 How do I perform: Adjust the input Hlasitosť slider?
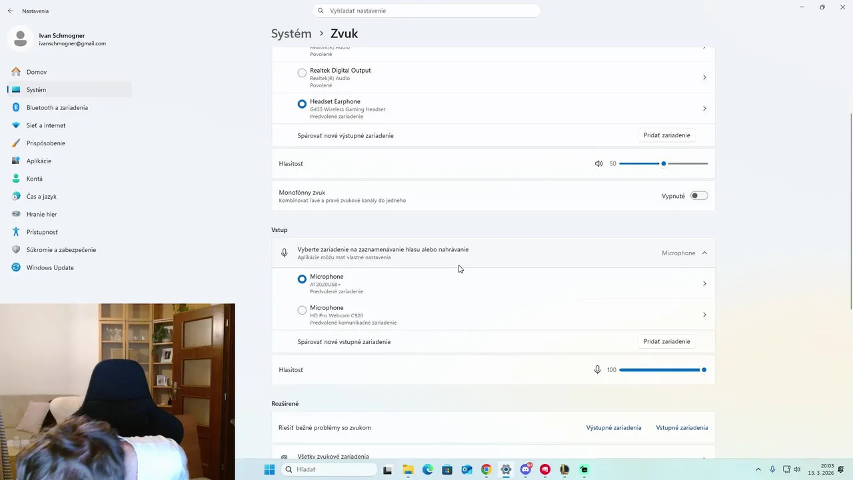[664, 369]
